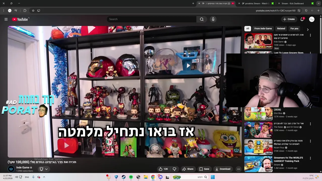Open a new browser tab with plus
The image size is (322, 181).
[x=193, y=4]
